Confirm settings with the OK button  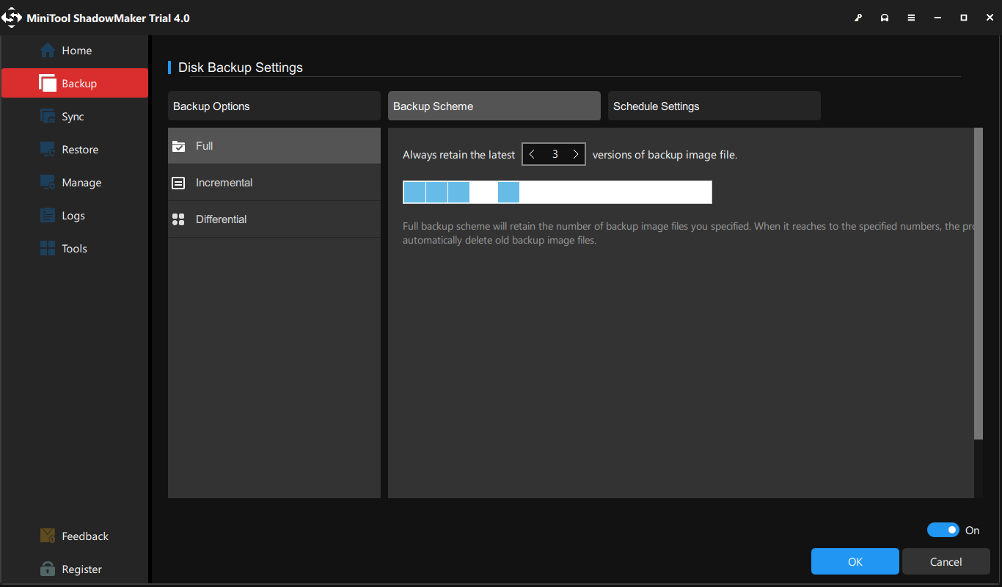(855, 561)
